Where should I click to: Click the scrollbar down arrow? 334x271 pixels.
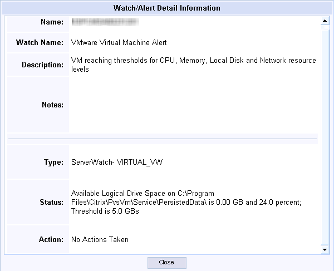pos(325,249)
